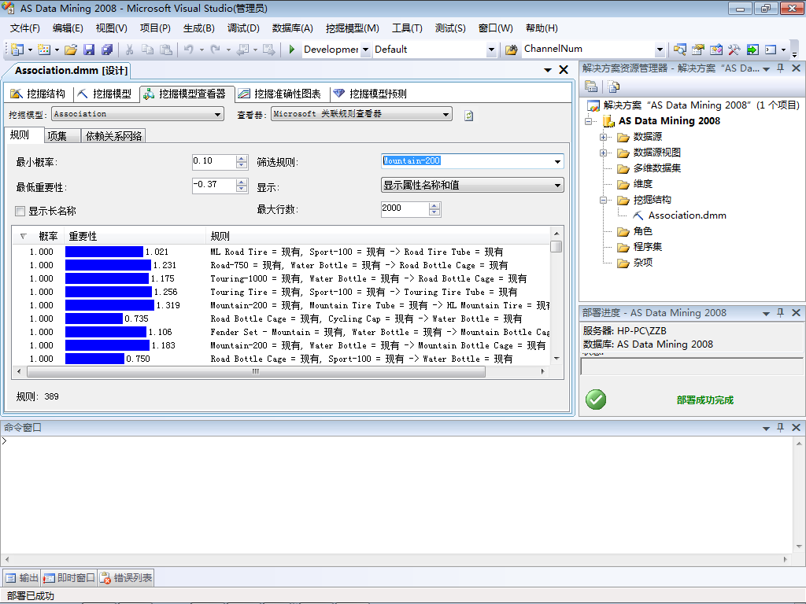Open the ChannelNum find combo dropdown

(x=660, y=50)
